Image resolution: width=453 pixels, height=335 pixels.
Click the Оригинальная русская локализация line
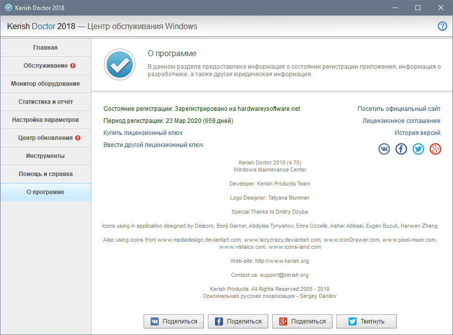click(270, 296)
